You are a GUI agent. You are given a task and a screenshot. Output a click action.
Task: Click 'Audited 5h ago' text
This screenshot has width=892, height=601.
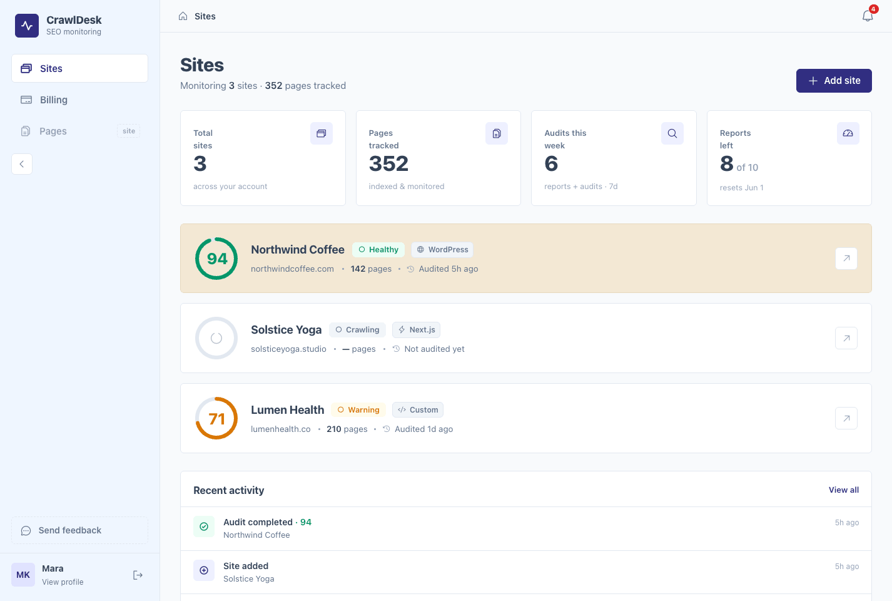(x=449, y=269)
